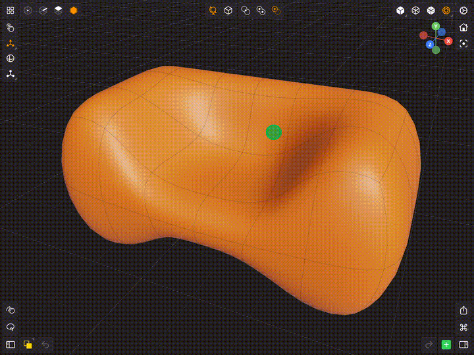
Task: Select the orange hexagon object mode
Action: coord(74,11)
